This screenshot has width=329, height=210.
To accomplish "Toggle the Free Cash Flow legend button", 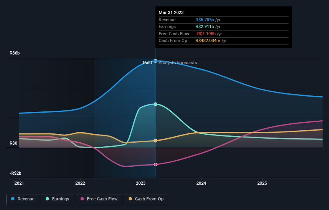I will click(99, 199).
